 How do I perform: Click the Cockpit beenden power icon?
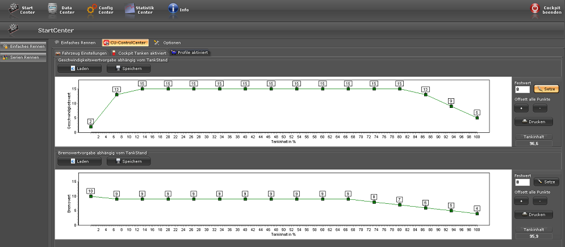tap(534, 9)
